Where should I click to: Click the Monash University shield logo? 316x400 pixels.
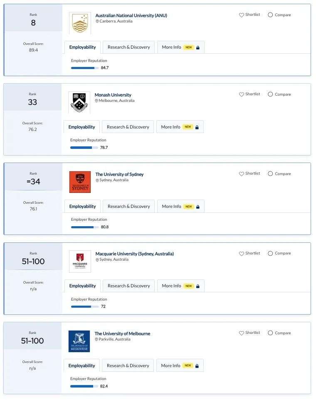click(x=79, y=103)
